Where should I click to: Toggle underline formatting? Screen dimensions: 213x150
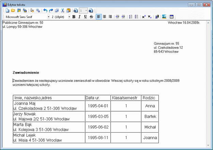(x=86, y=17)
